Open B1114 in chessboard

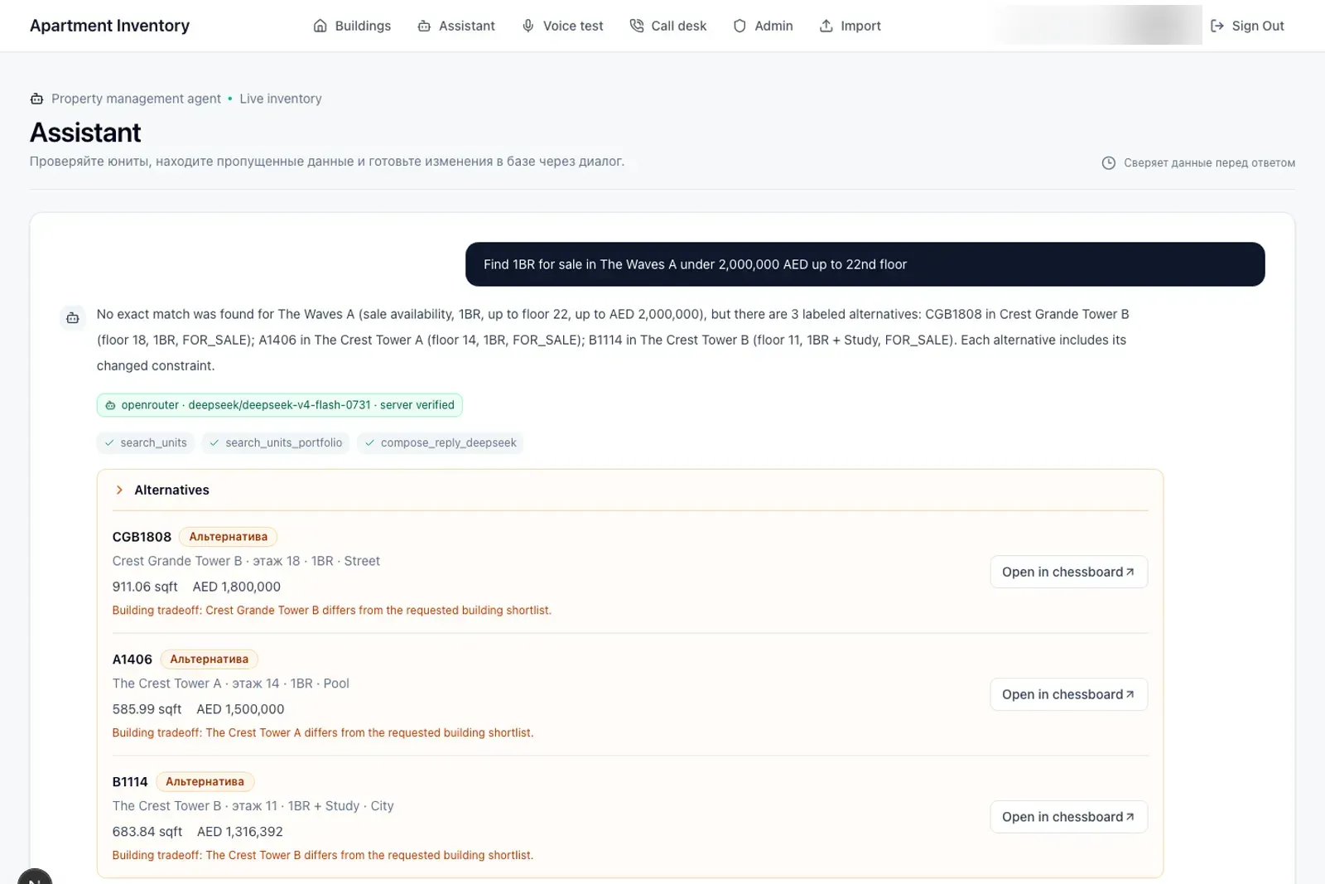tap(1068, 817)
